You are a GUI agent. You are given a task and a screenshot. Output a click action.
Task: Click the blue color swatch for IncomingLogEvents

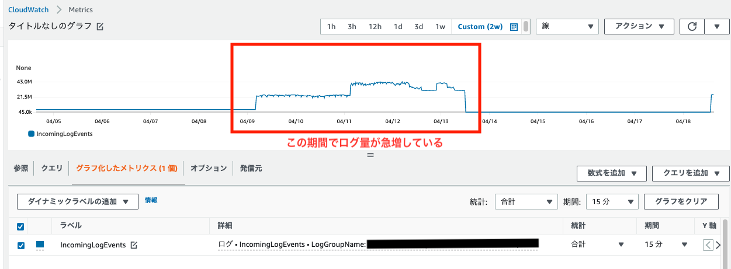click(x=40, y=244)
